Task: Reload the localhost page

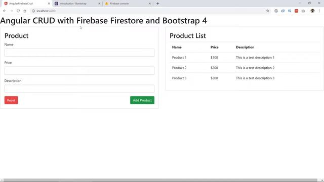Action: (x=18, y=11)
